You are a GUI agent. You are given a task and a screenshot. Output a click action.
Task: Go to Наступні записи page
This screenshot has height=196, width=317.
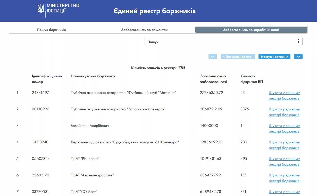(274, 56)
